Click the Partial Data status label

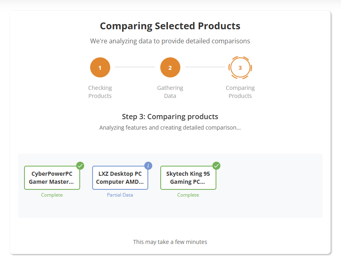(x=120, y=195)
